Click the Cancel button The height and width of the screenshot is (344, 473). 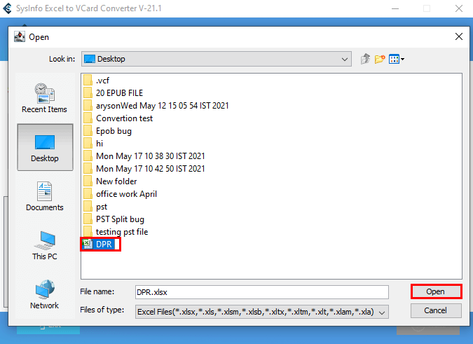(436, 310)
